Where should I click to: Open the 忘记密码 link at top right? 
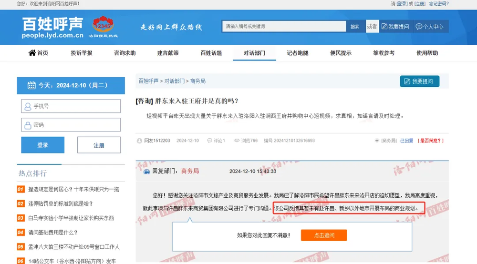[x=438, y=3]
